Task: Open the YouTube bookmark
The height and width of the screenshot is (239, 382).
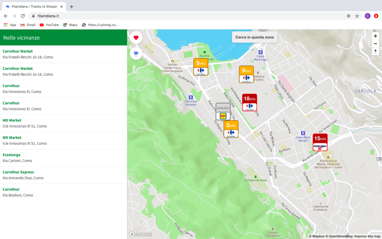Action: click(49, 25)
